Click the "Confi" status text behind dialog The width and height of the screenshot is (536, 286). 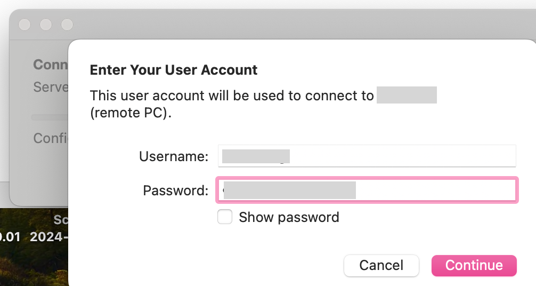[x=51, y=138]
